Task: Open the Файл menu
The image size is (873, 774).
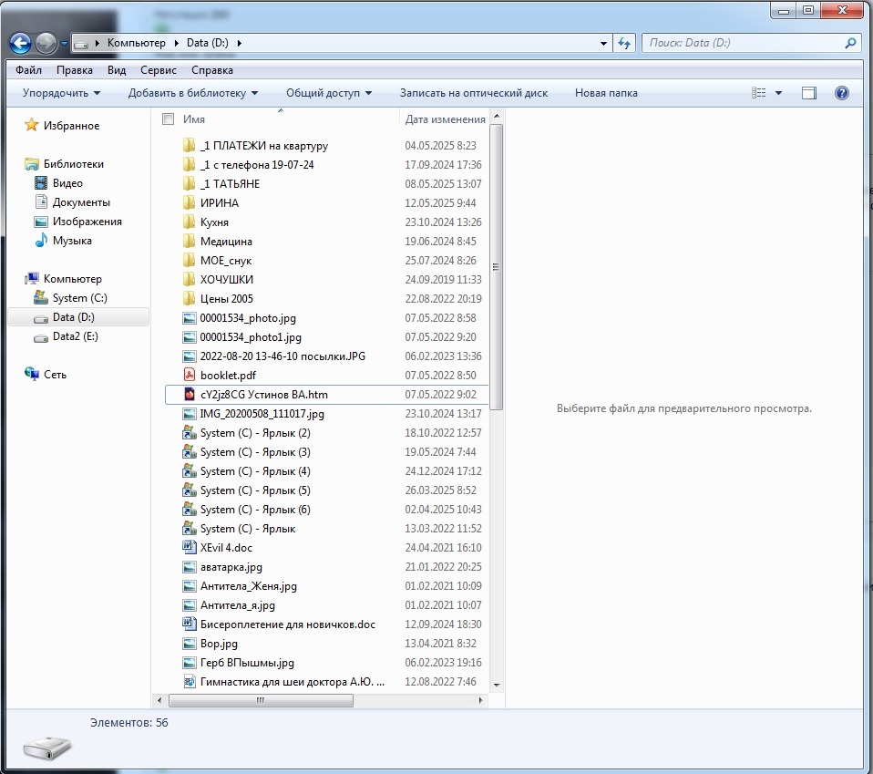Action: point(28,70)
